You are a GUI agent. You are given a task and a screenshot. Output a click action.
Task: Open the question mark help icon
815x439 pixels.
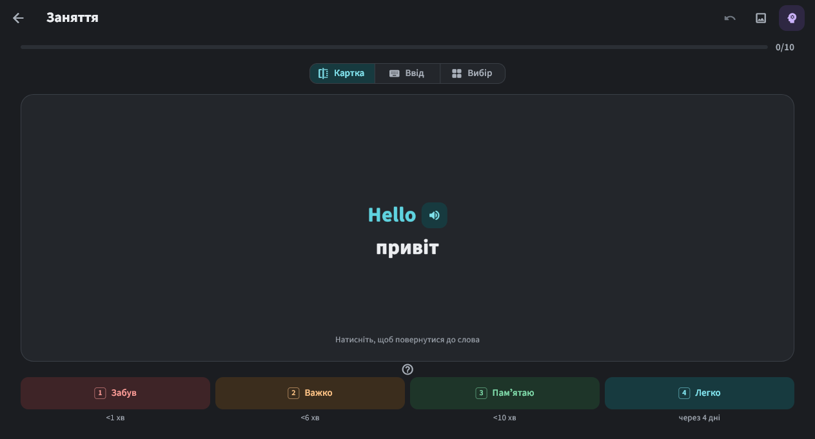(407, 369)
